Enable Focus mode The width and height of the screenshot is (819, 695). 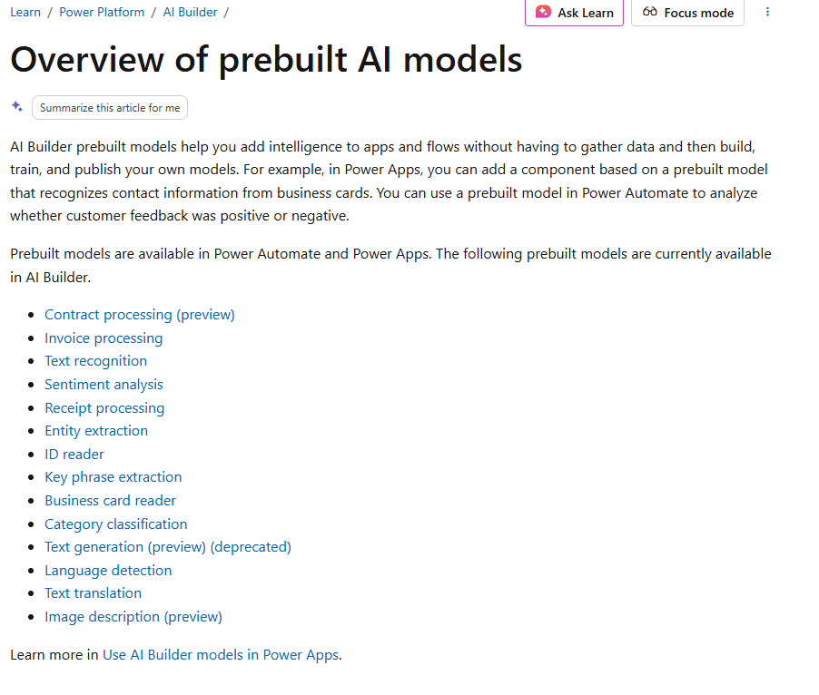687,12
